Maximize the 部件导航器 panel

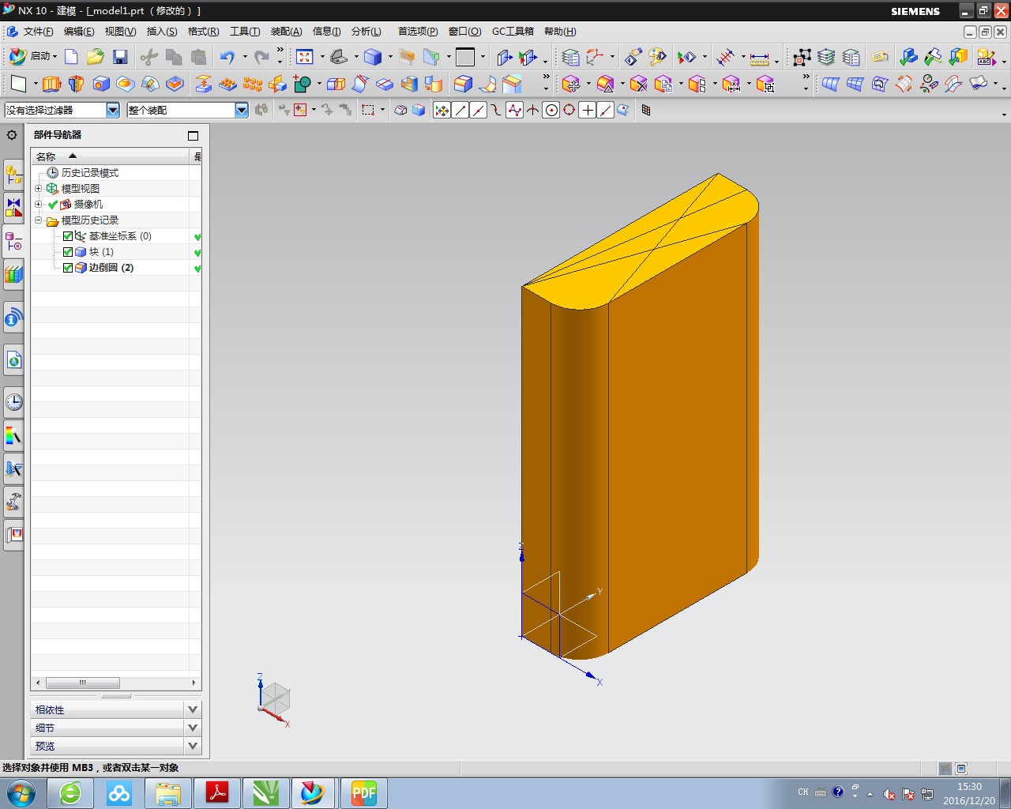193,136
